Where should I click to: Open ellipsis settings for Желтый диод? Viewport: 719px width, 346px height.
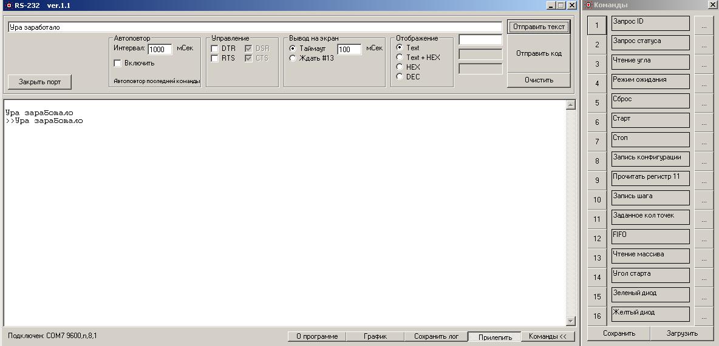[704, 316]
